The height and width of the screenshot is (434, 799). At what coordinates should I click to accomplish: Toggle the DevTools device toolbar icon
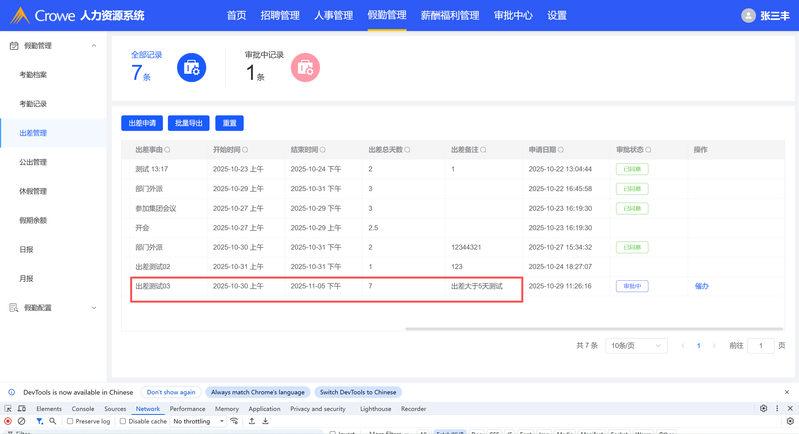[21, 408]
